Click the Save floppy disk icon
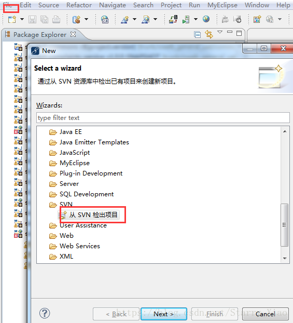The image size is (293, 323). pos(32,20)
